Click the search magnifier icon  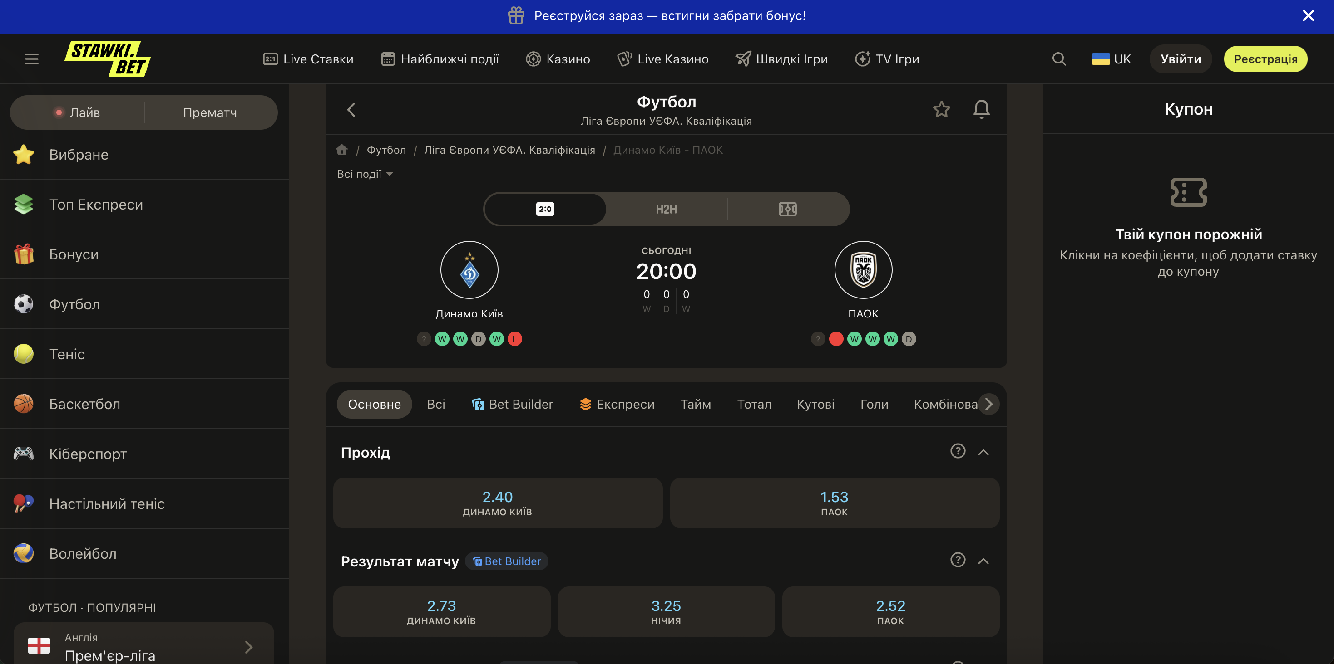point(1059,59)
